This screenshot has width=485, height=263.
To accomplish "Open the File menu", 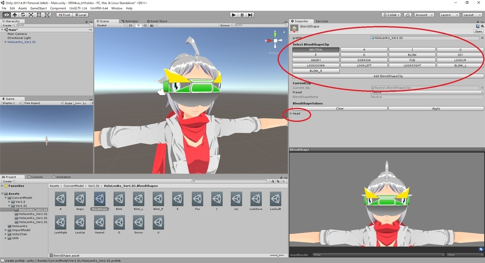I will coord(4,9).
